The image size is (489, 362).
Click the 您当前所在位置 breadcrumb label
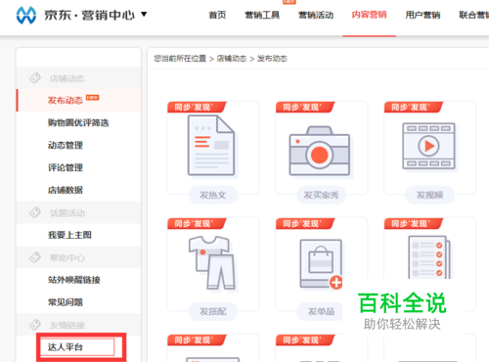coord(180,59)
